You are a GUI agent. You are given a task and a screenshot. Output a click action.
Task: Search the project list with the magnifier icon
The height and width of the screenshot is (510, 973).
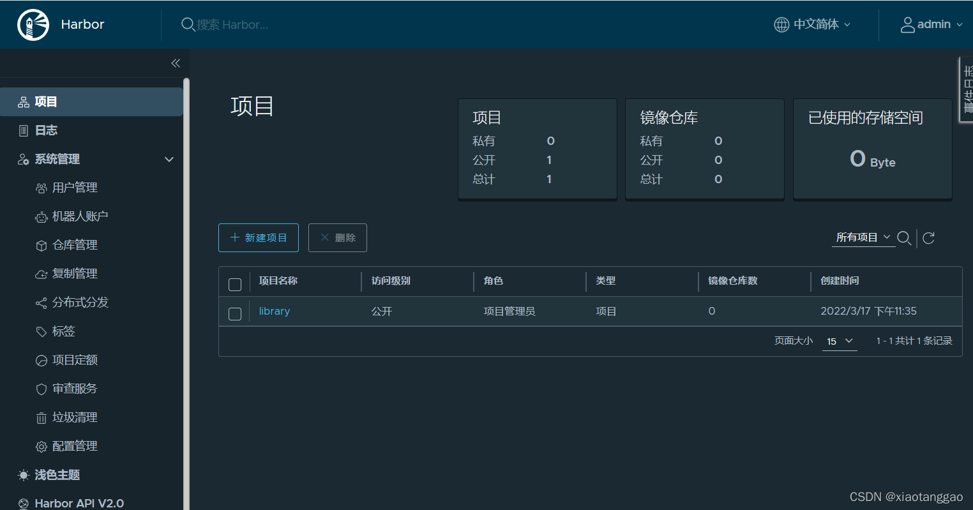tap(904, 238)
